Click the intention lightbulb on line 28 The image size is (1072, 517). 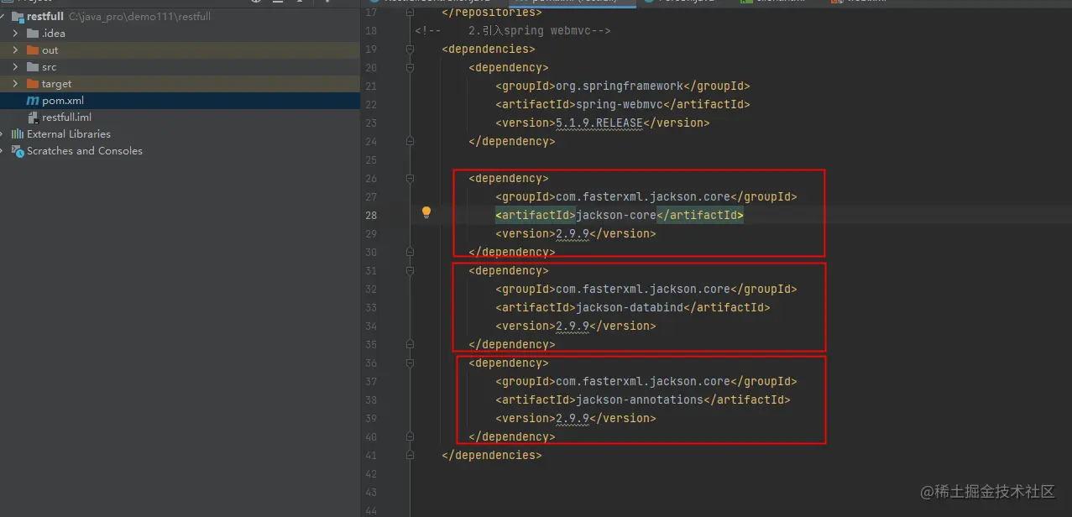(426, 213)
